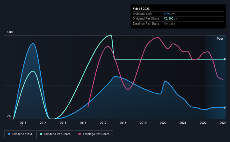This screenshot has width=230, height=142.
Task: Click the Past region label
Action: point(220,39)
